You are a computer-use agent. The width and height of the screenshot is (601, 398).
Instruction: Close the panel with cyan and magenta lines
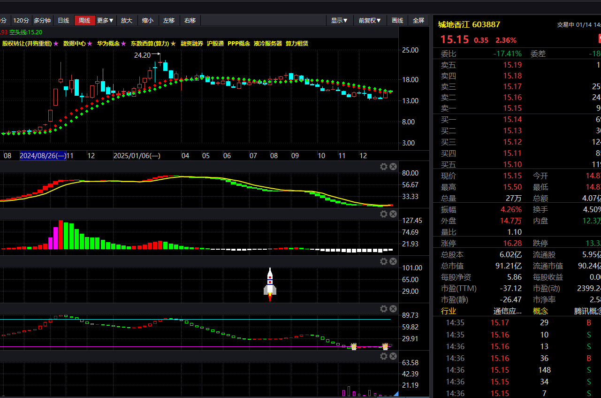coord(393,309)
